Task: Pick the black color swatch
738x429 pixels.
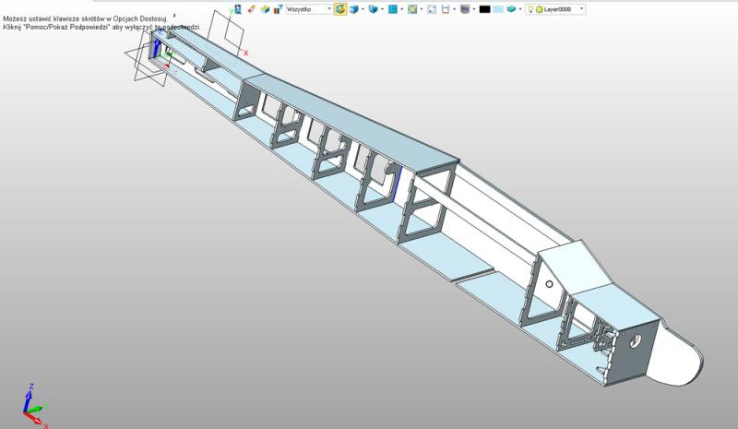Action: [484, 8]
